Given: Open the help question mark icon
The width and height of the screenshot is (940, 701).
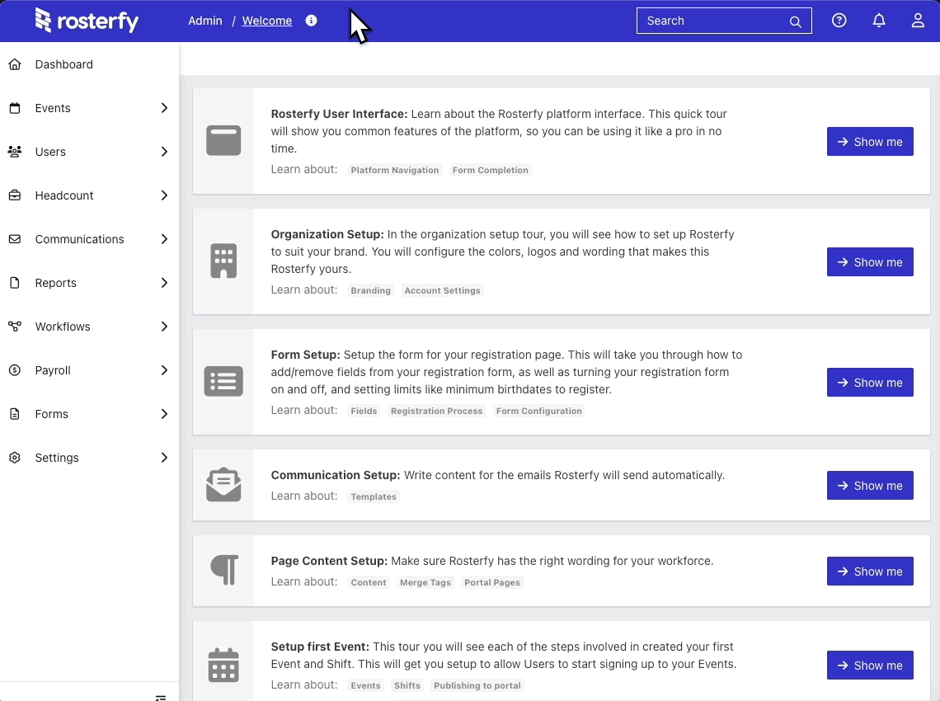Looking at the screenshot, I should [839, 21].
